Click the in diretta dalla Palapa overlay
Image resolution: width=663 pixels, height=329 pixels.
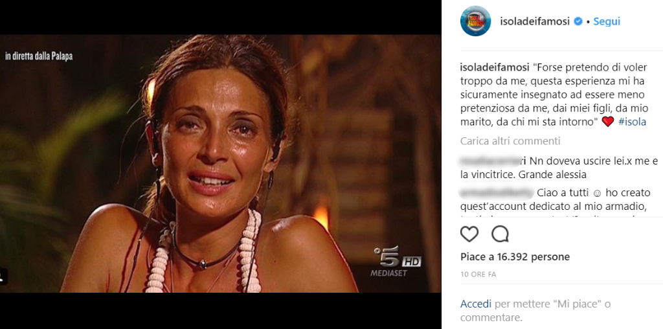39,56
